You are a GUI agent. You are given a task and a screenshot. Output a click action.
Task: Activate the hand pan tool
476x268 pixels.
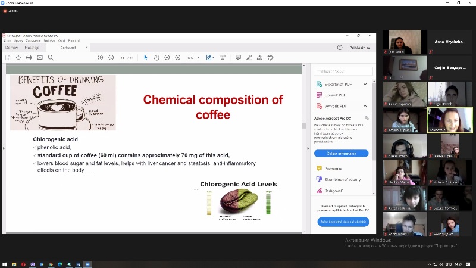156,57
